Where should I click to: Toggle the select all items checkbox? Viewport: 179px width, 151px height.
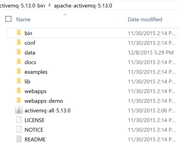pos(8,19)
